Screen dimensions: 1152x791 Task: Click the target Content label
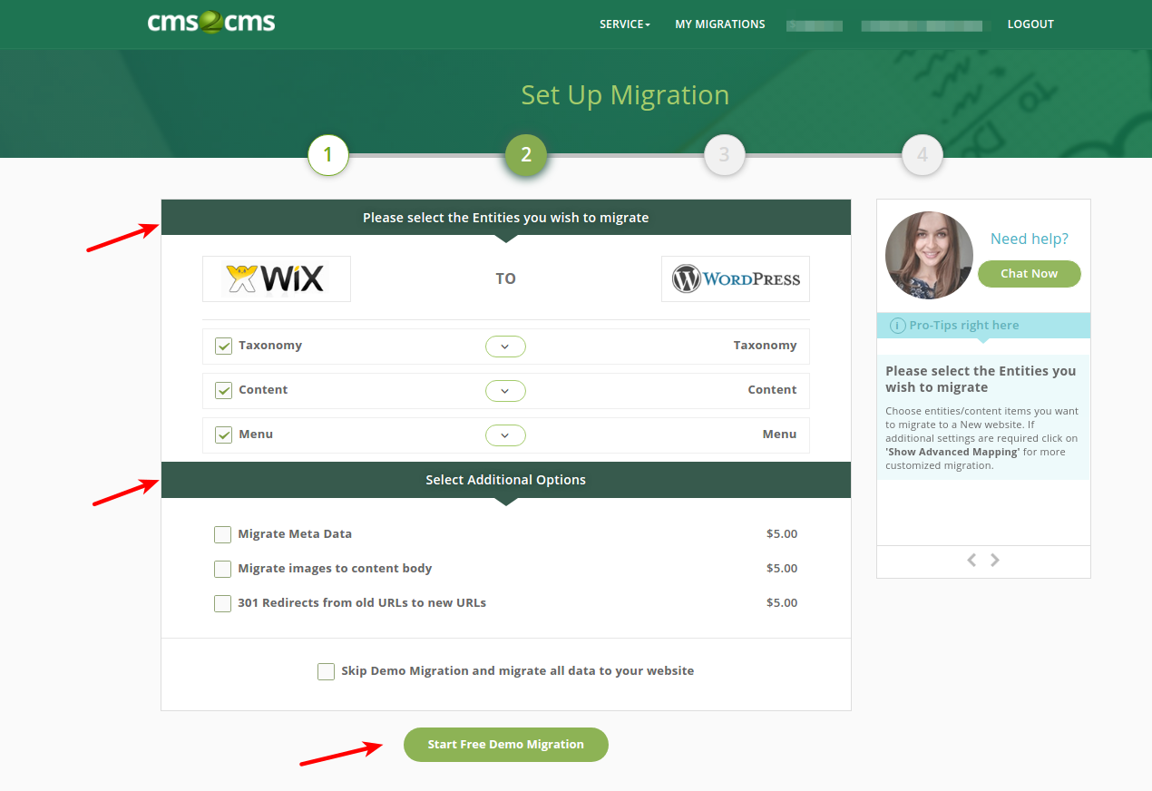(773, 390)
